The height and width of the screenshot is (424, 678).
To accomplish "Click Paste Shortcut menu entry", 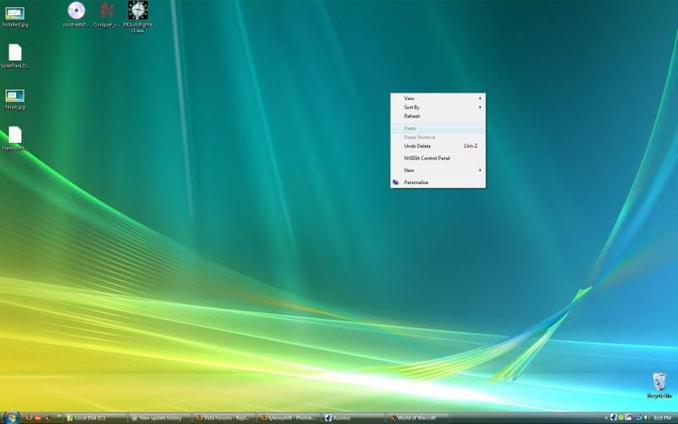I will [438, 137].
